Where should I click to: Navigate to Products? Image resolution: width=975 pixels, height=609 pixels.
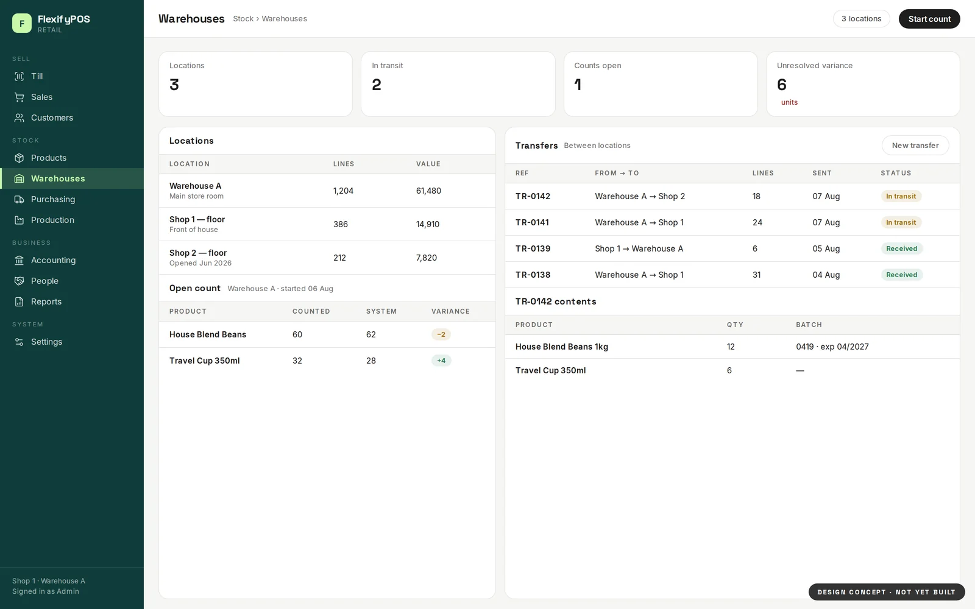(72, 158)
